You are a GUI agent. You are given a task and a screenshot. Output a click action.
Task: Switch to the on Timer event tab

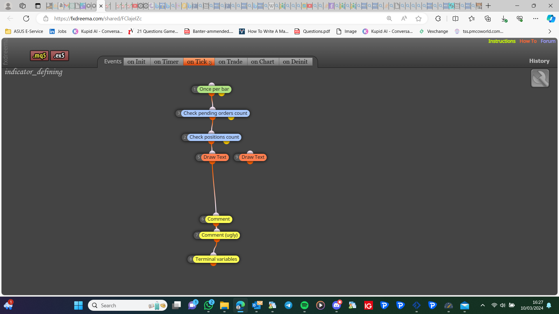166,62
